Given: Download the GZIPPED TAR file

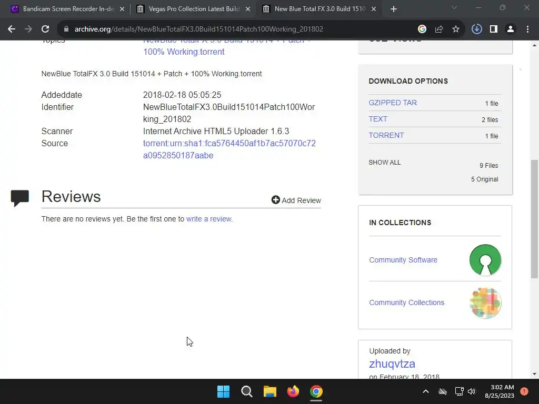Looking at the screenshot, I should pos(393,103).
